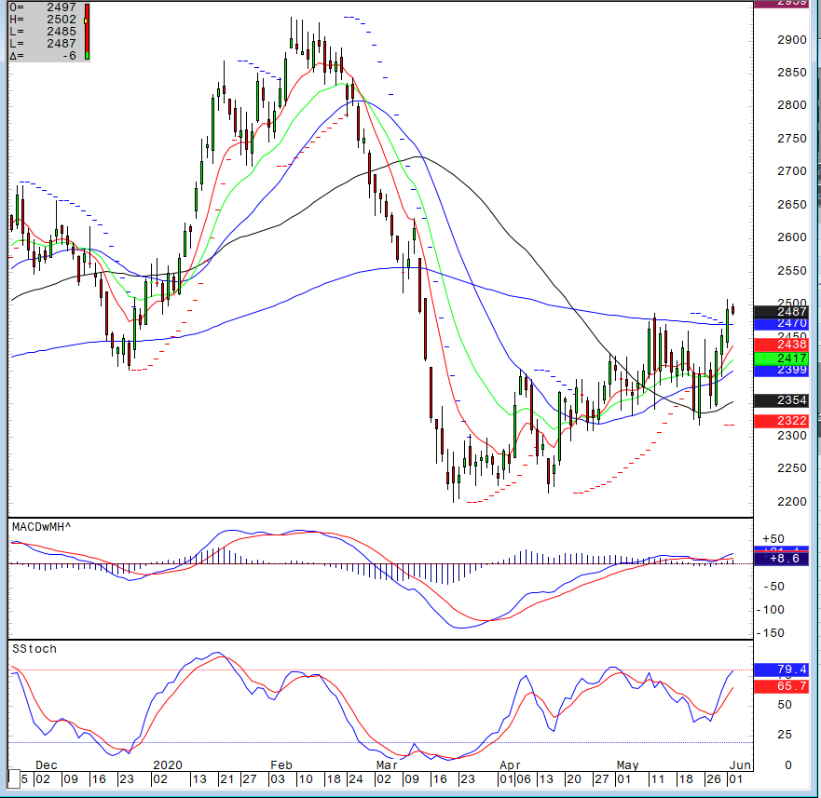Click the Dec month label on date axis
821x798 pixels.
(x=46, y=765)
